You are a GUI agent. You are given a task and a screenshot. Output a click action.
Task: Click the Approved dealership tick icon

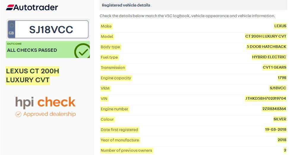pos(18,114)
